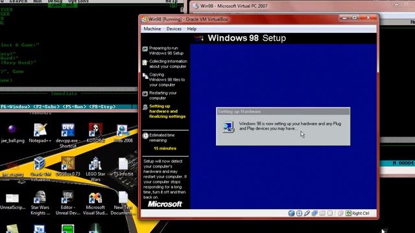Click the Immediate pane label in DOS editor

tap(64, 93)
